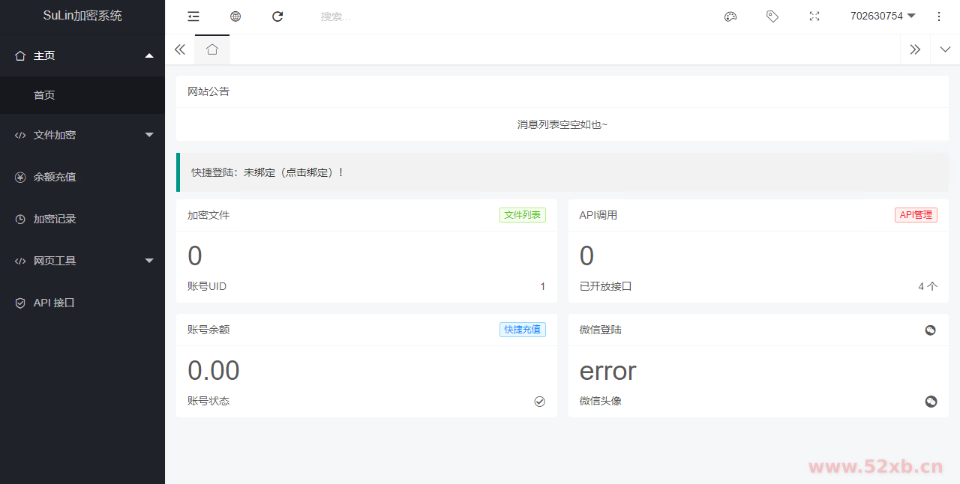Screen dimensions: 960x484
Task: Expand the 文件加密 sidebar menu
Action: coord(82,135)
